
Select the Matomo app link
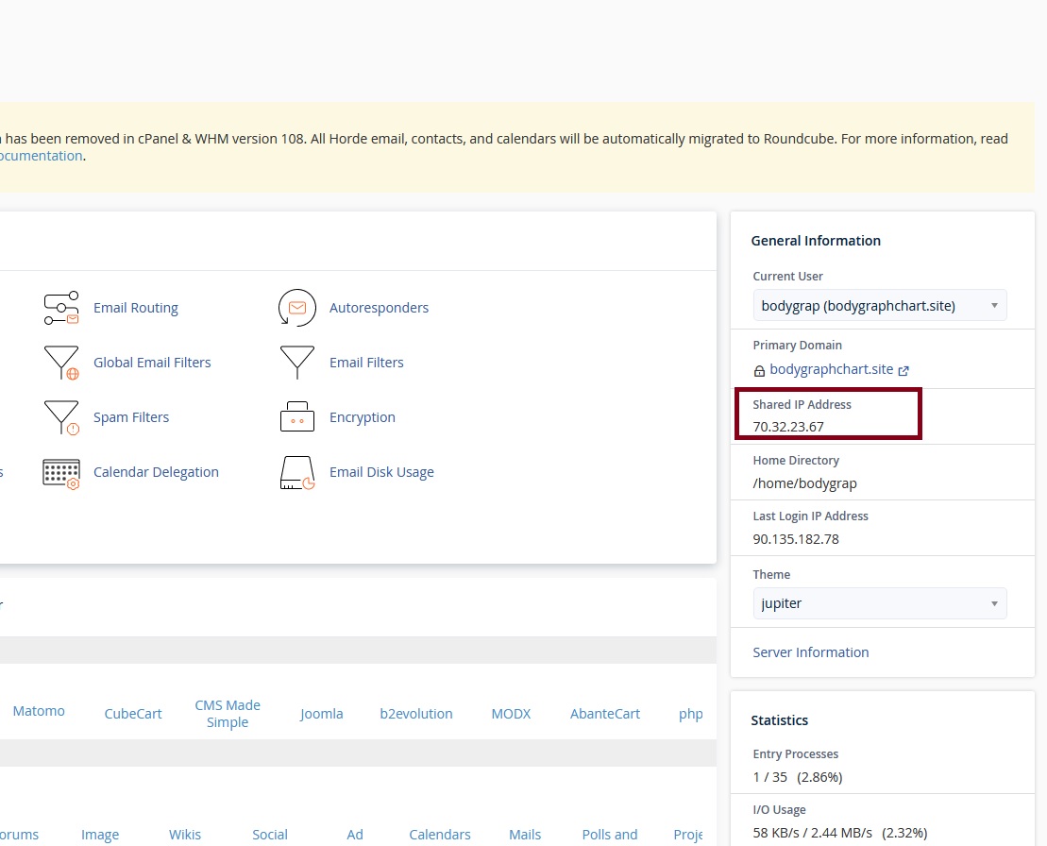(x=39, y=711)
